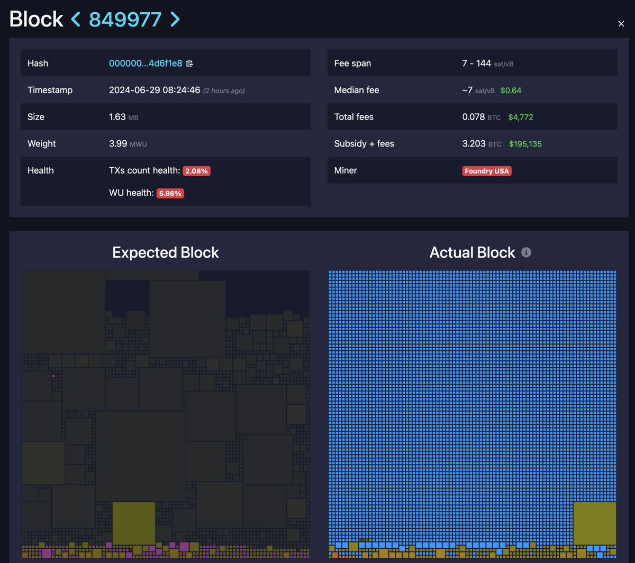Select subsidy plus fees 3.203 BTC
This screenshot has height=563, width=635.
pos(482,144)
